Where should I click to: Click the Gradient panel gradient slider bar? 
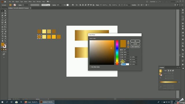(169, 82)
